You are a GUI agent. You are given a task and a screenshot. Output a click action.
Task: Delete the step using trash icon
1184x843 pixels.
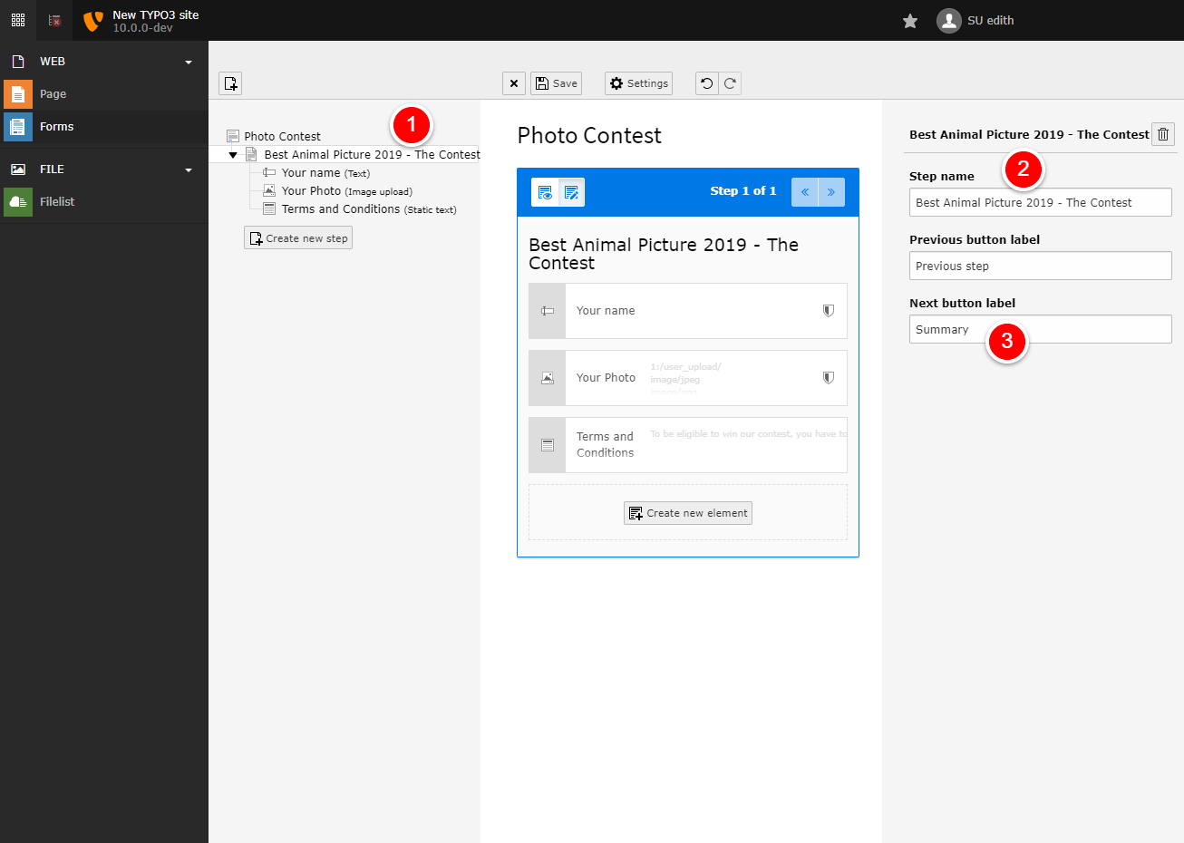pyautogui.click(x=1163, y=134)
